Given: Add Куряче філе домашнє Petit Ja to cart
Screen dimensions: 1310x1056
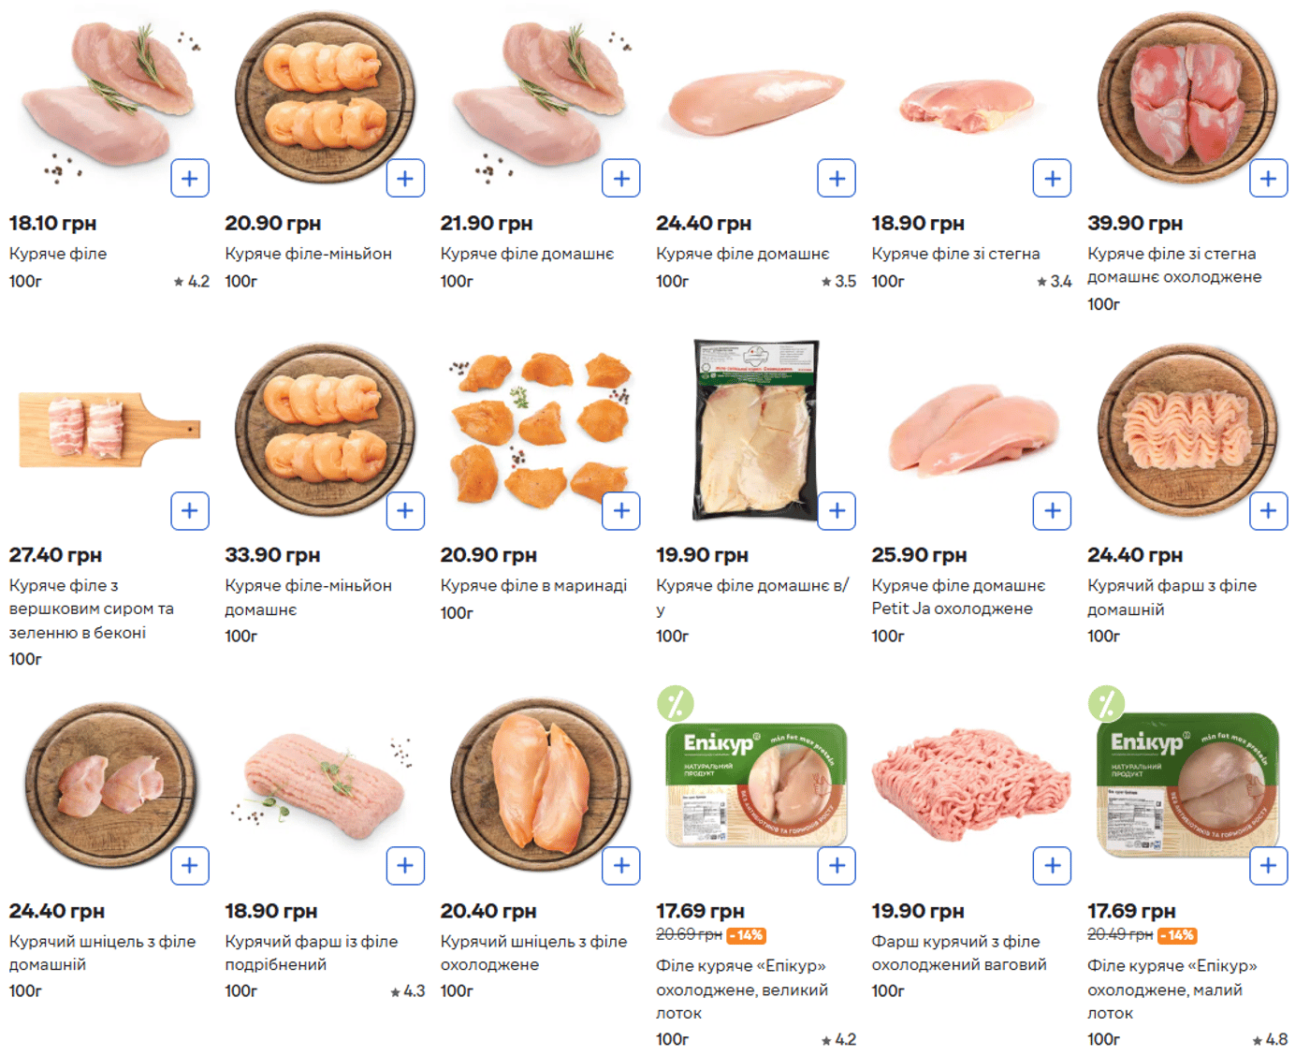Looking at the screenshot, I should tap(1052, 511).
